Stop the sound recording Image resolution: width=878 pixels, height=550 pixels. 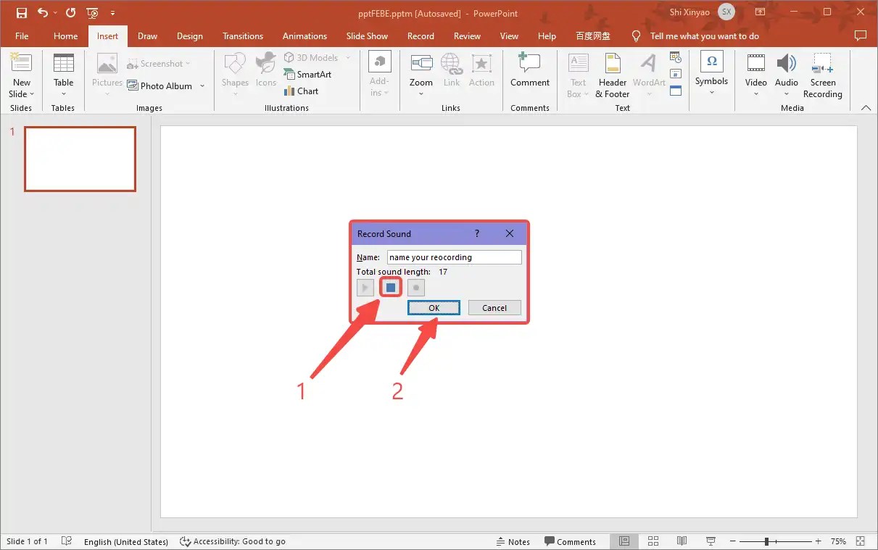[x=390, y=287]
